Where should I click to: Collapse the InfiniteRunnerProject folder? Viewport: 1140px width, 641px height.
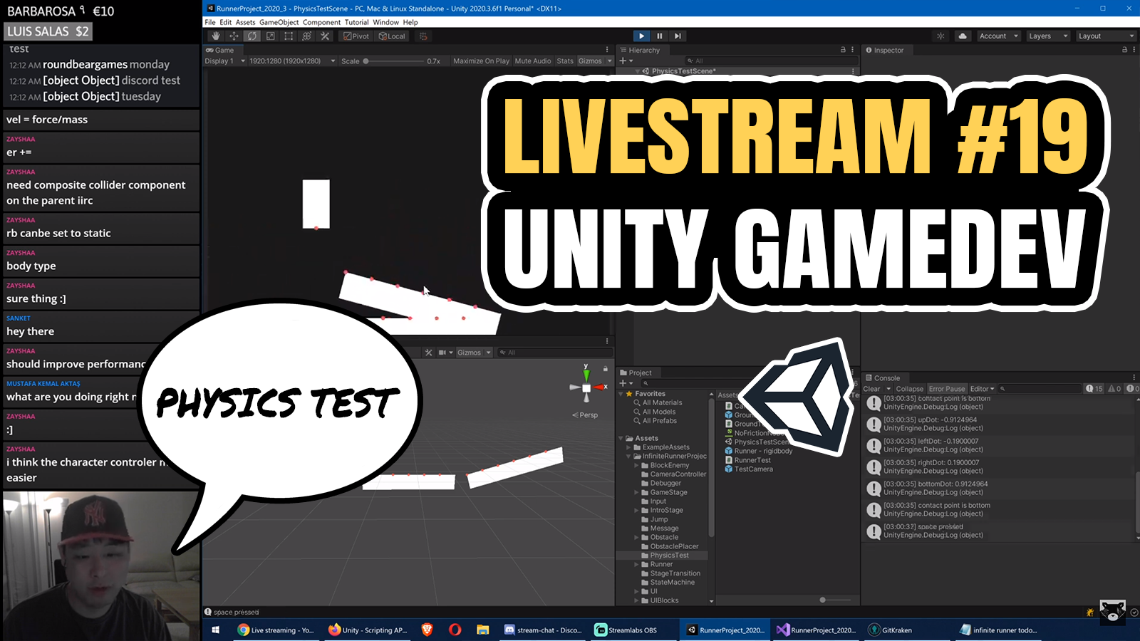click(x=629, y=457)
